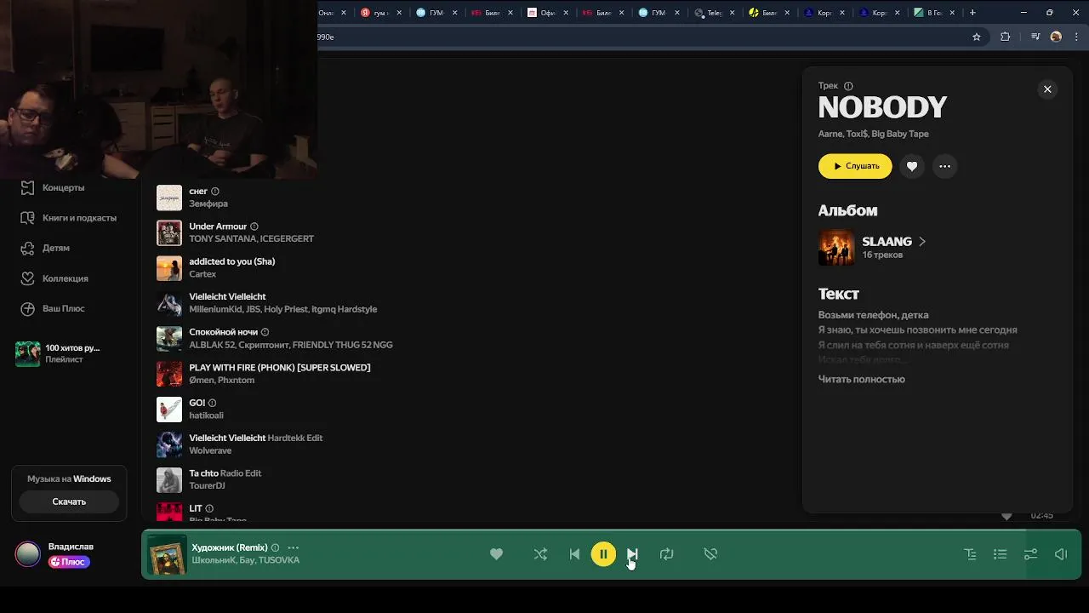Image resolution: width=1089 pixels, height=613 pixels.
Task: Open artist Aarne from track panel
Action: point(830,134)
